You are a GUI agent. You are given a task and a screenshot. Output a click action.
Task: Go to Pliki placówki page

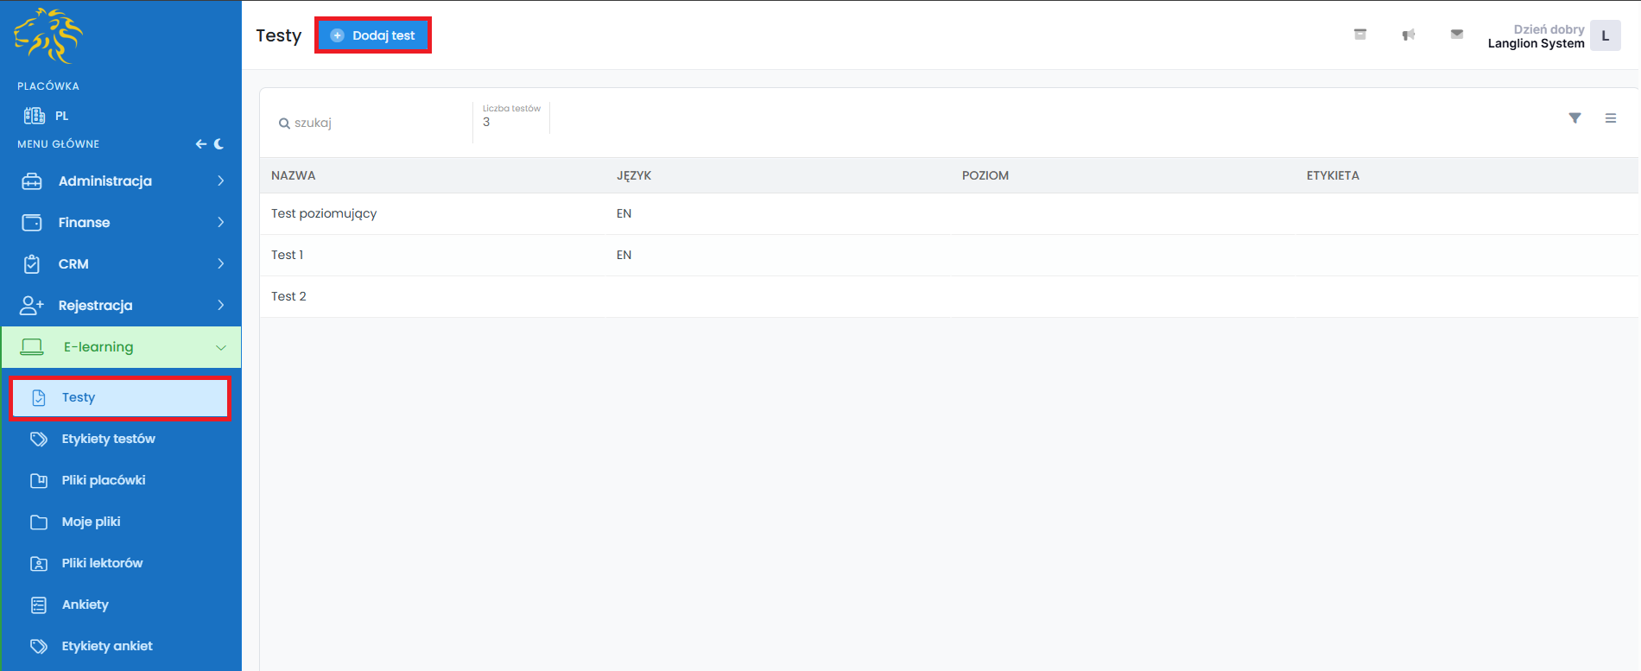point(104,480)
